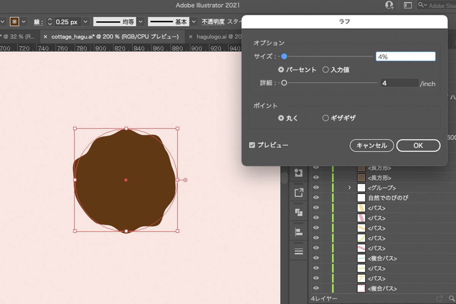This screenshot has height=304, width=456.
Task: Open the Pathfinder panel icon
Action: (x=299, y=212)
